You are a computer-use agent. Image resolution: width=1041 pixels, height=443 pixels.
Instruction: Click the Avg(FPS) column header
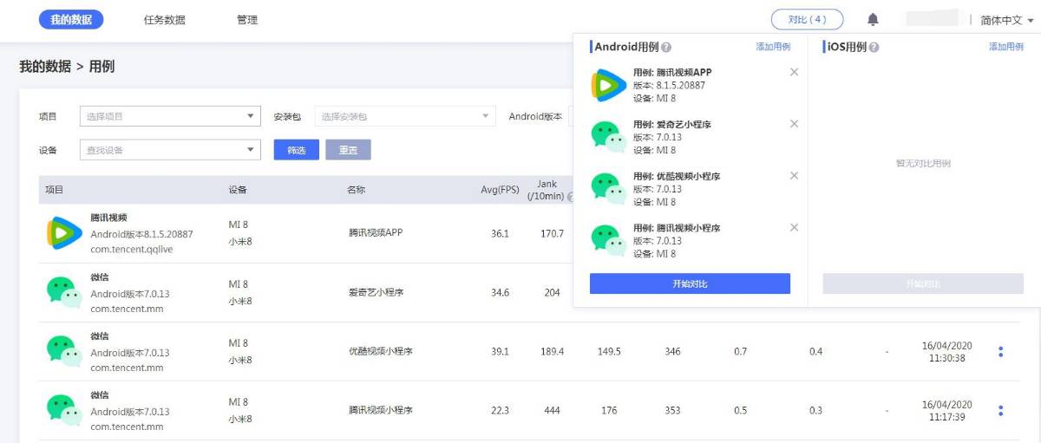pos(500,190)
